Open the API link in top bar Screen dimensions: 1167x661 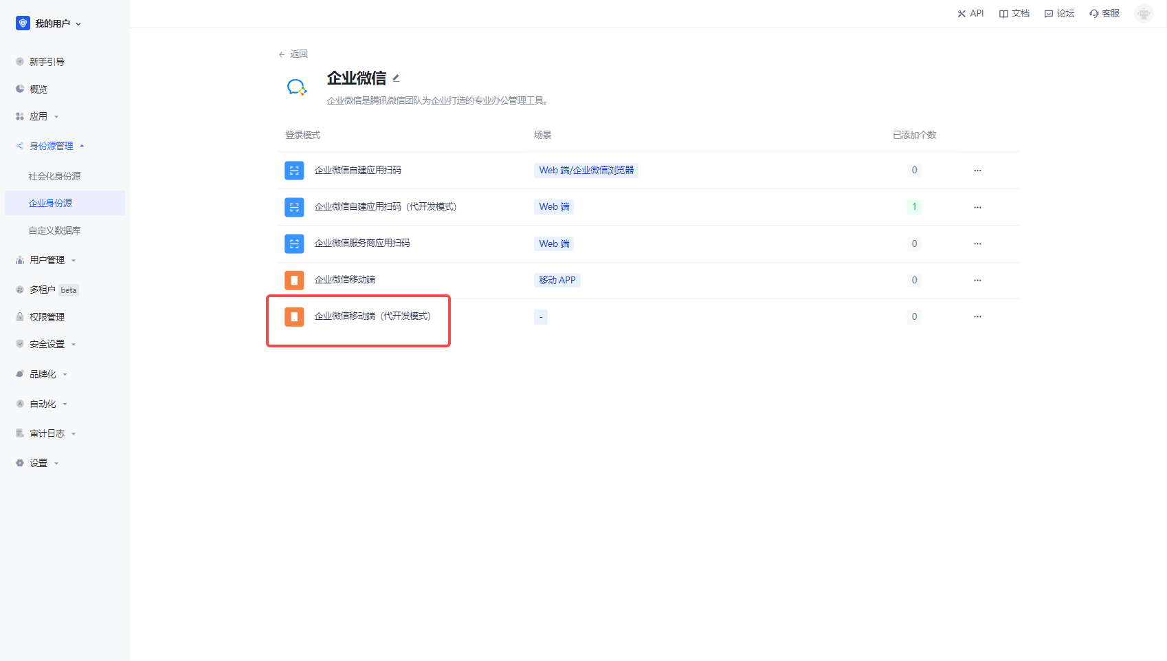[970, 13]
